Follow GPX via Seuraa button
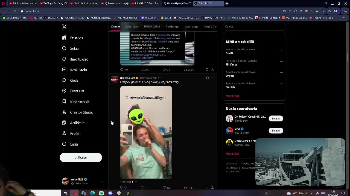The image size is (350, 196). tap(276, 130)
